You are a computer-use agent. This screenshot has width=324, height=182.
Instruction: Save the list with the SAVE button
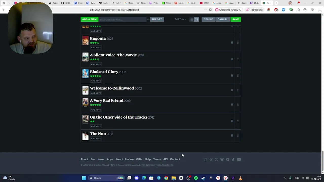(x=236, y=19)
